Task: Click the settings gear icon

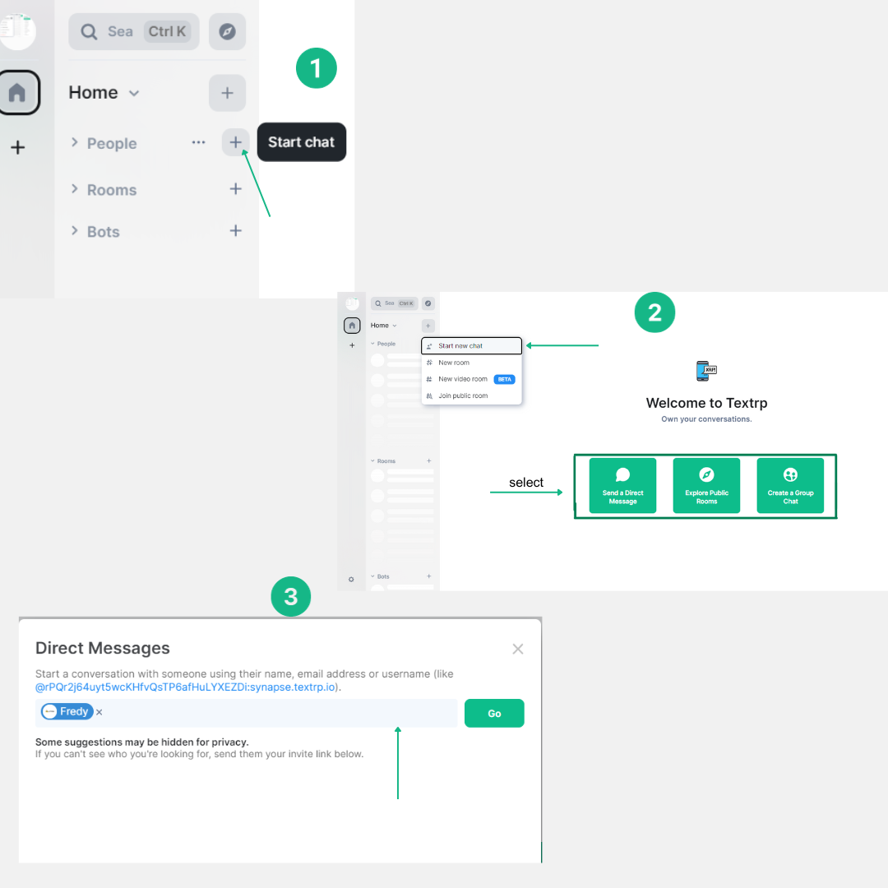Action: [351, 579]
